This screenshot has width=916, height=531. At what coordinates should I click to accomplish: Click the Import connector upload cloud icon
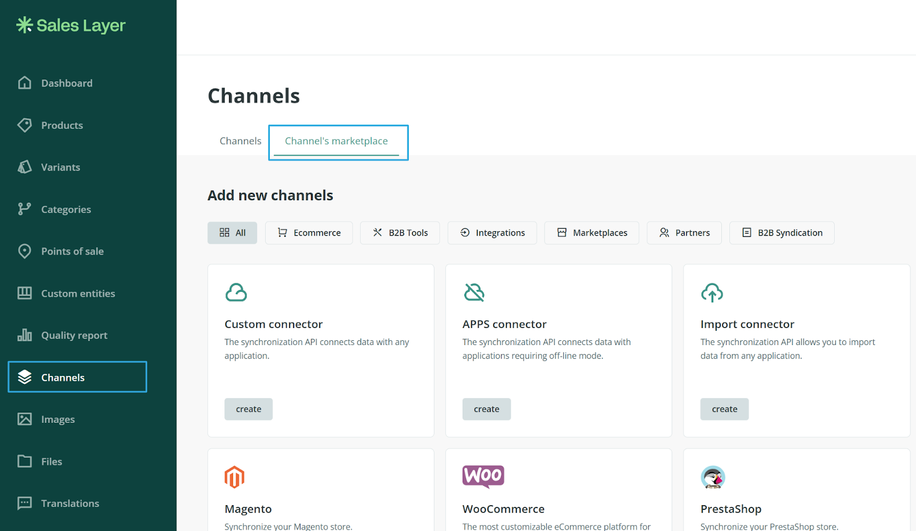coord(712,292)
